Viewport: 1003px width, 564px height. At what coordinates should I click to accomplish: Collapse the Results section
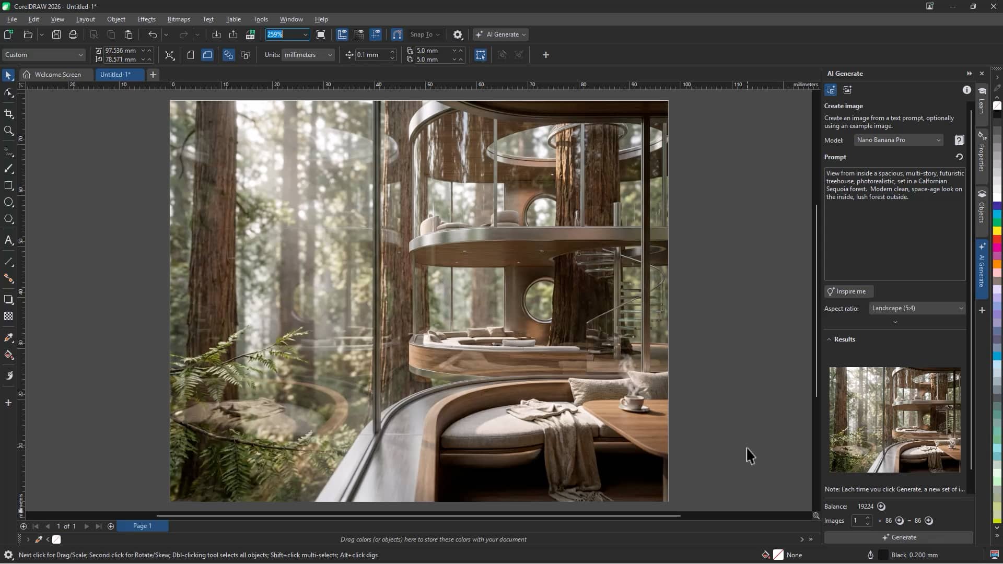(x=829, y=339)
